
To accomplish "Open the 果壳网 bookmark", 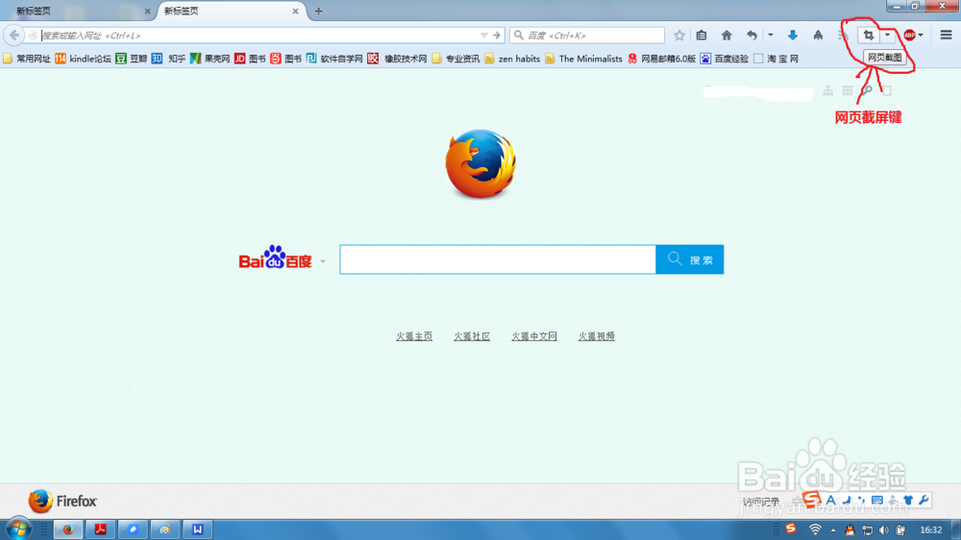I will pos(209,59).
